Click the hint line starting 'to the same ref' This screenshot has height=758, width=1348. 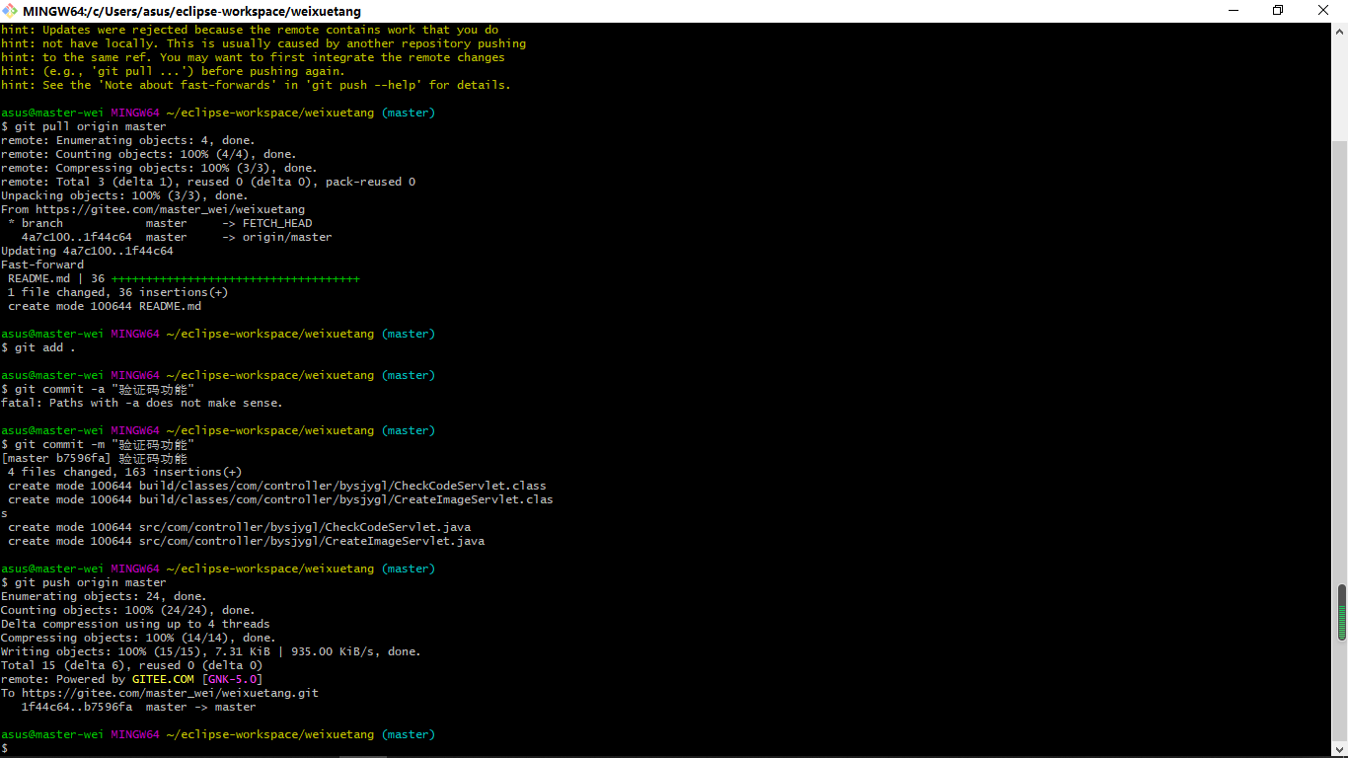pyautogui.click(x=253, y=57)
